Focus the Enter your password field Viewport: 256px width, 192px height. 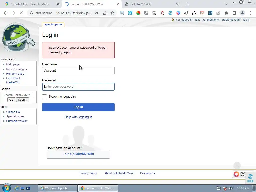tap(78, 87)
